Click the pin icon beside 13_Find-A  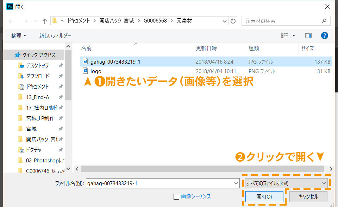pos(61,97)
